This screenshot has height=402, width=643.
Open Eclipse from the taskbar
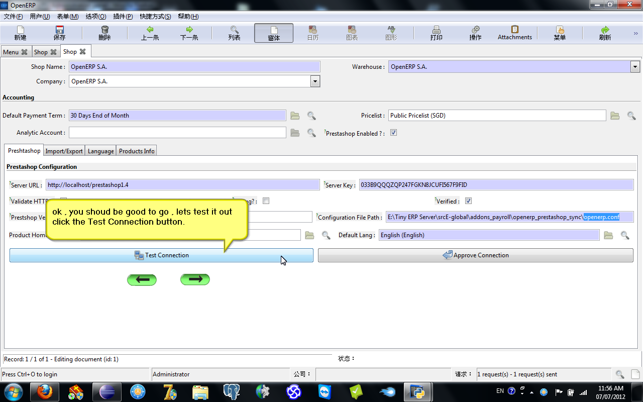pos(107,391)
